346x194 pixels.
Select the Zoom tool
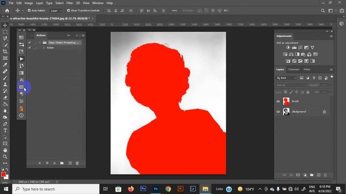(5, 157)
